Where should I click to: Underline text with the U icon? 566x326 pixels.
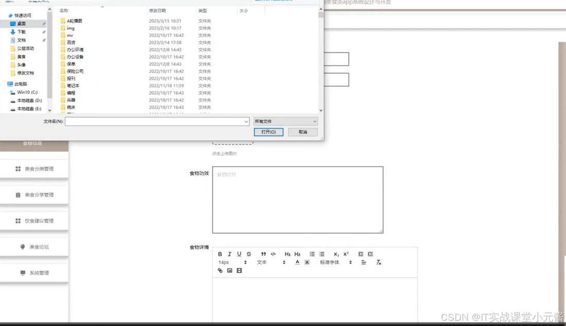[x=239, y=254]
